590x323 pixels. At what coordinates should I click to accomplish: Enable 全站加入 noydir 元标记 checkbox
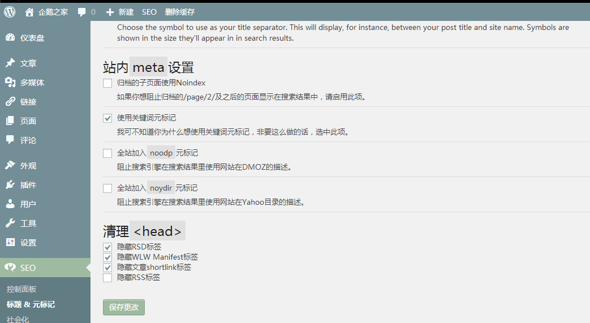107,188
